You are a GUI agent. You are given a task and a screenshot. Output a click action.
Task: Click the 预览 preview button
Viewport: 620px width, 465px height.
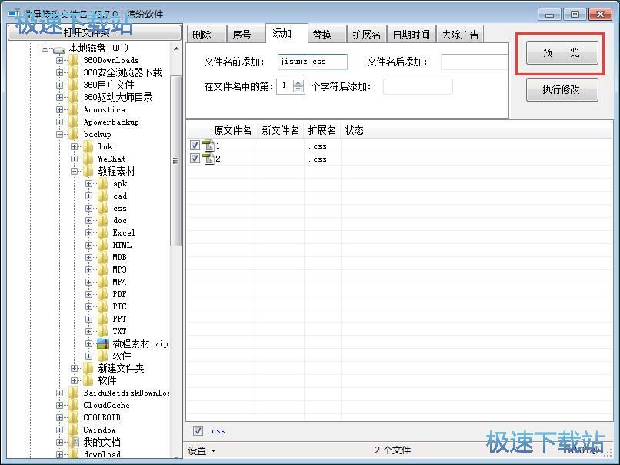(x=562, y=52)
